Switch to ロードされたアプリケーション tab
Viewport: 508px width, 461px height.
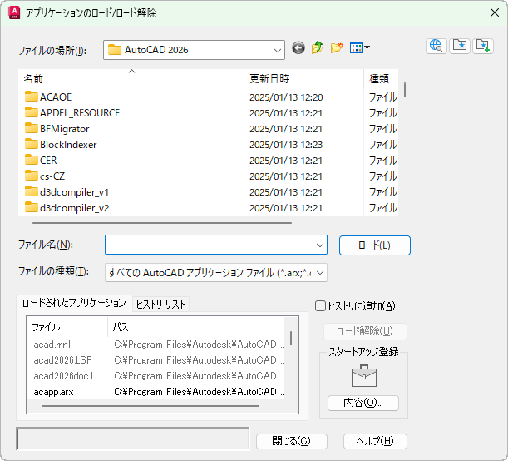pos(74,303)
